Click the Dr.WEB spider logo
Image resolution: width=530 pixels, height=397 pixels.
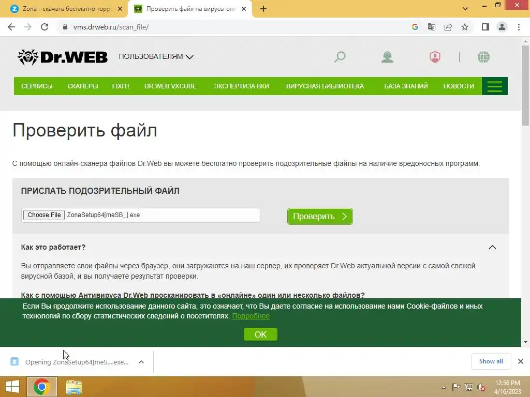click(x=63, y=57)
